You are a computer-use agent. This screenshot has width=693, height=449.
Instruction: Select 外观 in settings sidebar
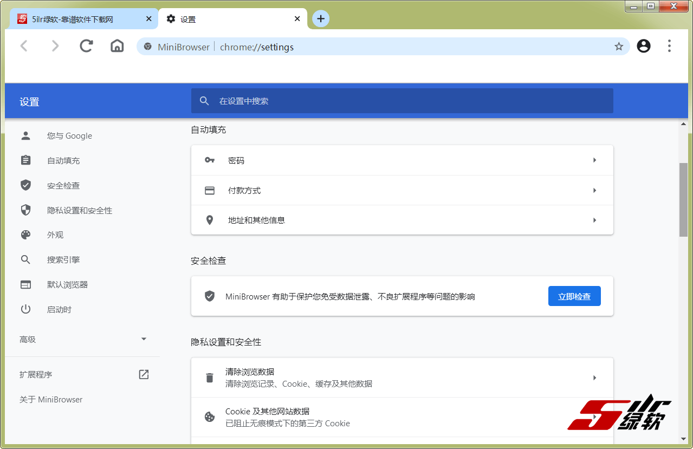tap(55, 235)
